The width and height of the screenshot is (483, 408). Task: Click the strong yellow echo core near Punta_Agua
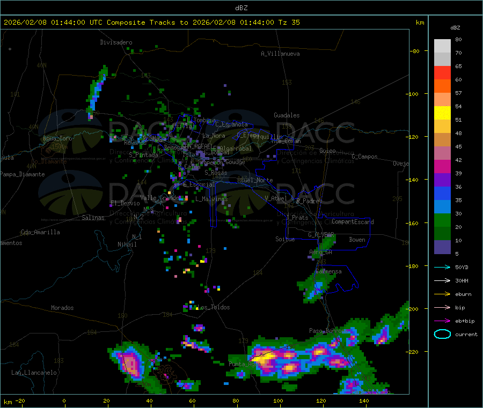click(264, 358)
